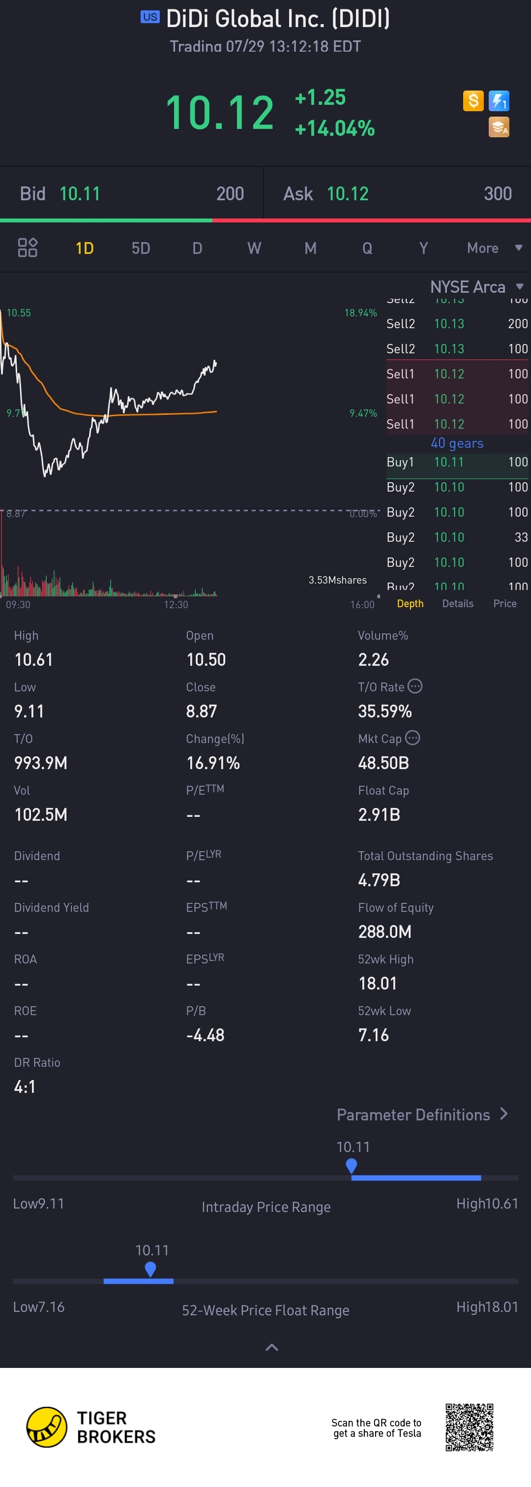Tap the 52wk Low value 7.16
This screenshot has height=1487, width=531.
point(373,1035)
